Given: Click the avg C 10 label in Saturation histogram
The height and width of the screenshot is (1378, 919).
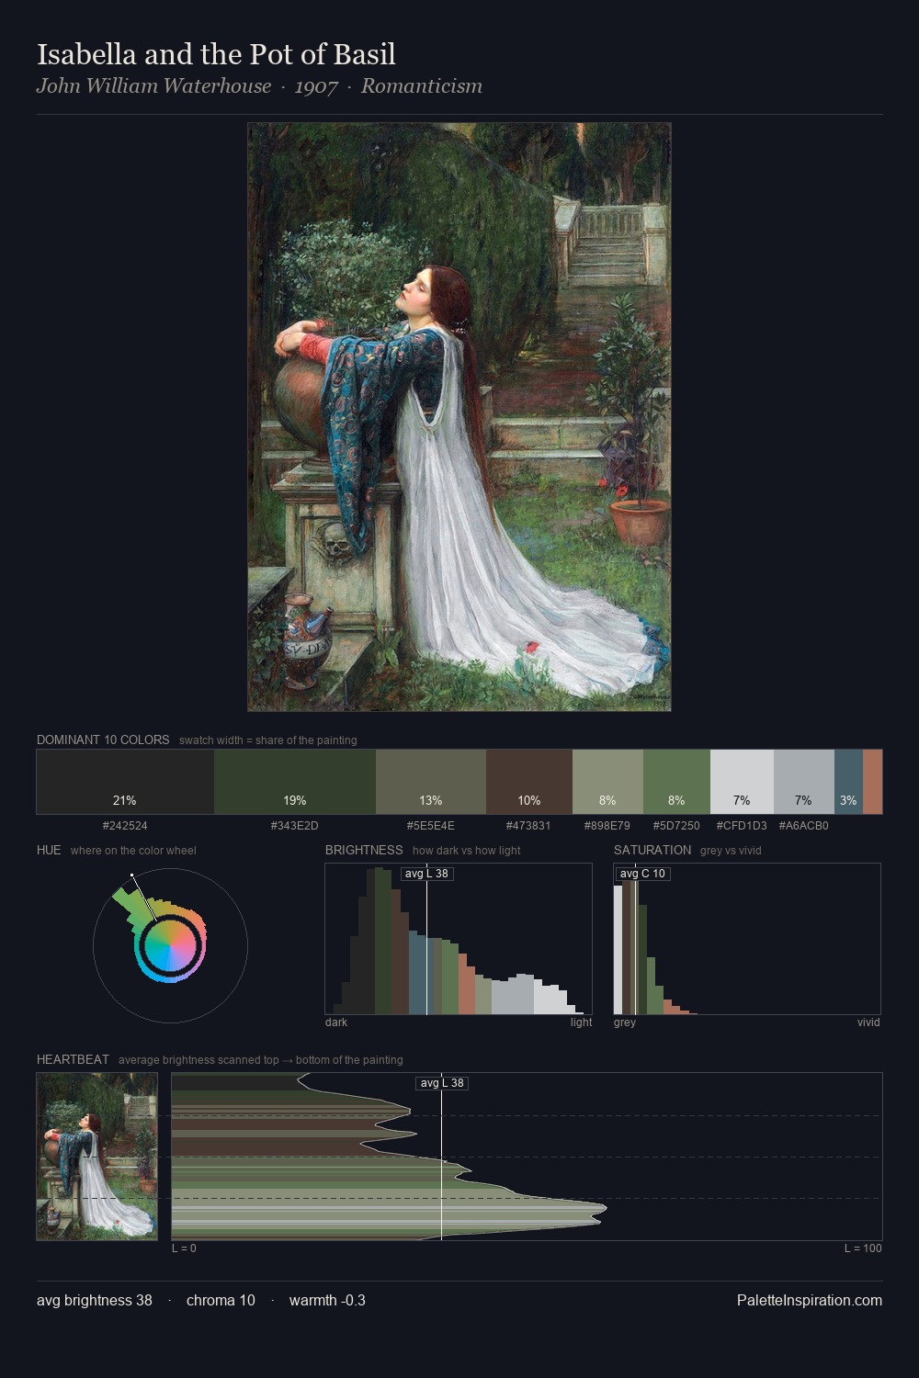Looking at the screenshot, I should [x=642, y=874].
